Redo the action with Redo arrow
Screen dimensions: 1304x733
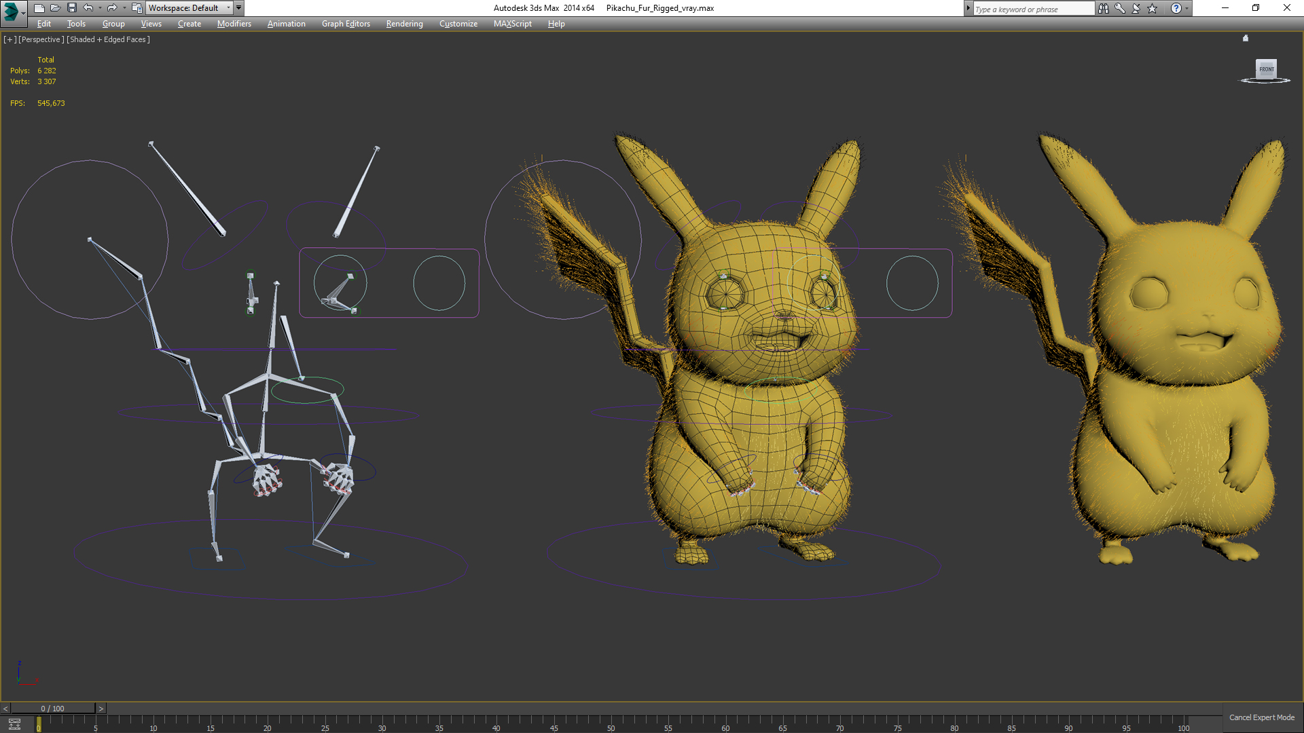coord(112,8)
